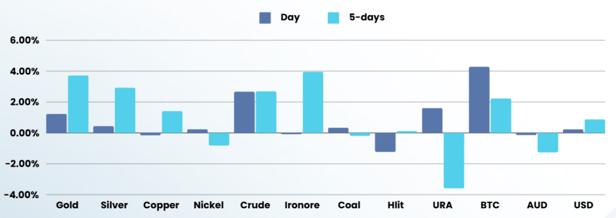The image size is (616, 218).
Task: Click the Copper 5-days bar
Action: tap(172, 122)
